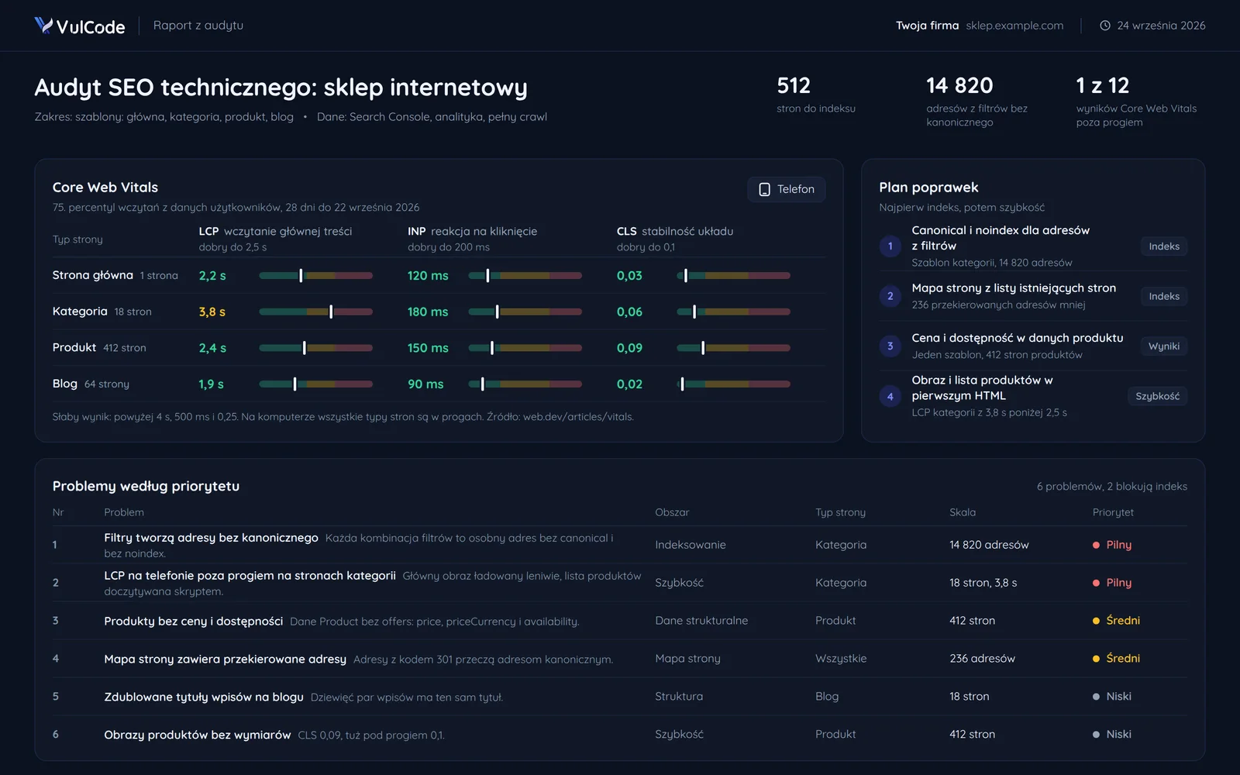Click the Indeks tag beside Mapa strony plan item
This screenshot has height=775, width=1240.
pyautogui.click(x=1164, y=296)
